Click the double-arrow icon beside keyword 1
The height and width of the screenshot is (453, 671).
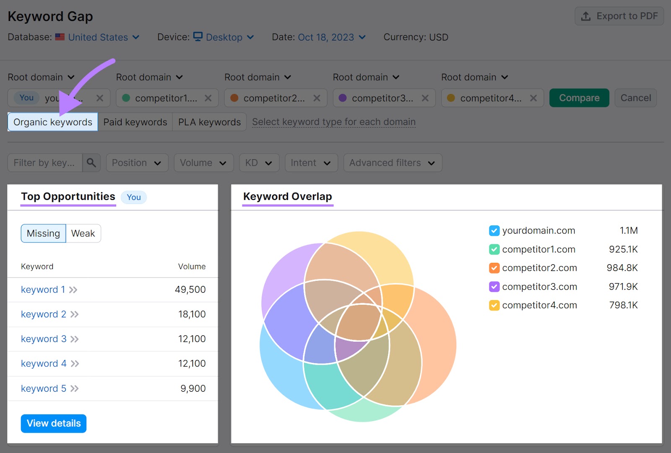73,290
